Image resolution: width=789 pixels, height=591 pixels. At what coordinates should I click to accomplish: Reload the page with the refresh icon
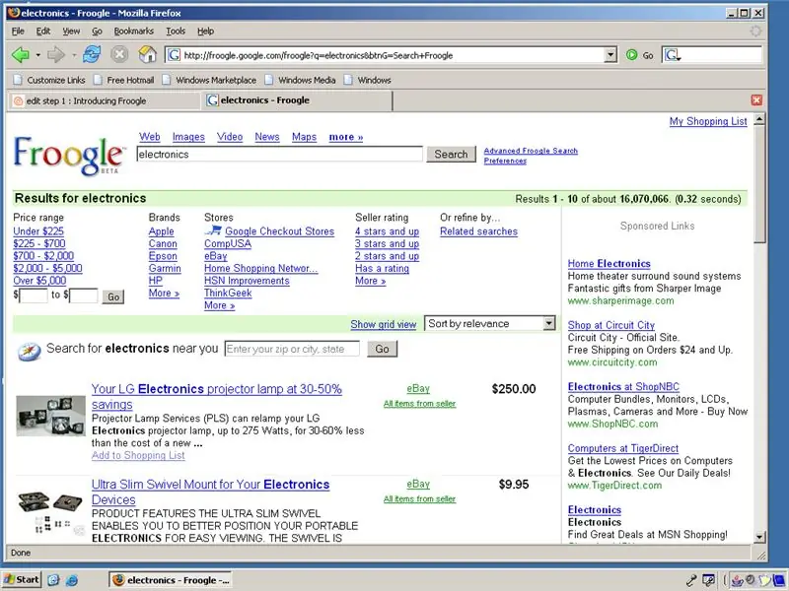tap(92, 54)
